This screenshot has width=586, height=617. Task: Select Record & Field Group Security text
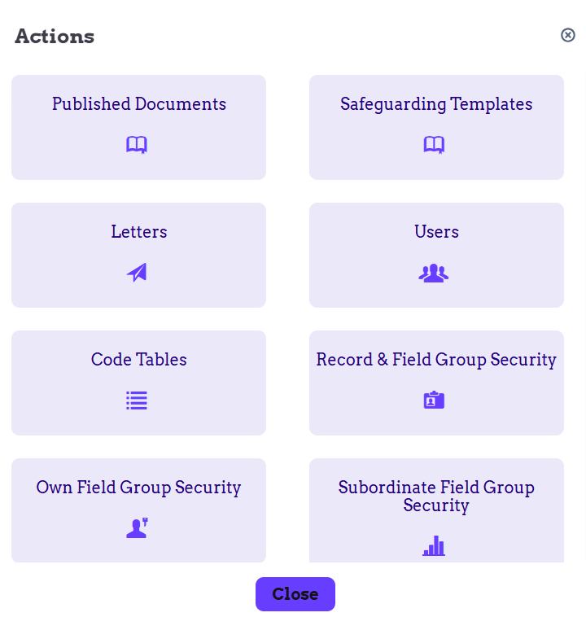[x=436, y=360]
